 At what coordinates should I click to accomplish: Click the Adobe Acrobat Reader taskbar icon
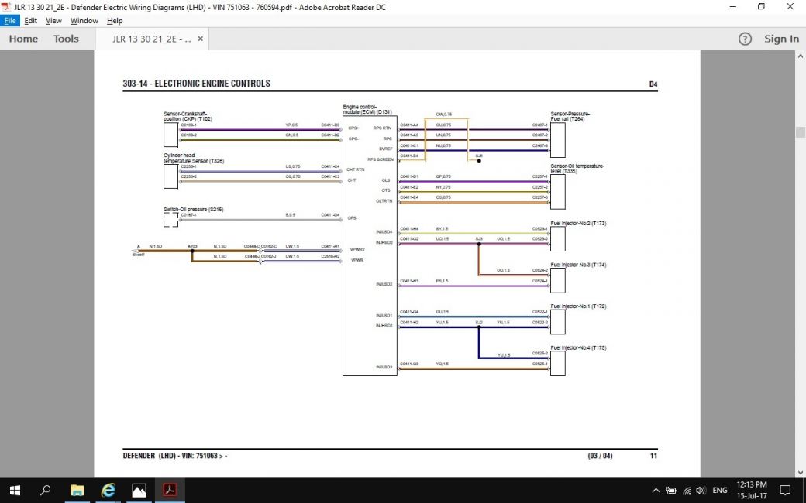pos(170,490)
